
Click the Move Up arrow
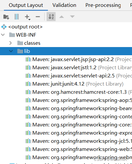pos(62,17)
